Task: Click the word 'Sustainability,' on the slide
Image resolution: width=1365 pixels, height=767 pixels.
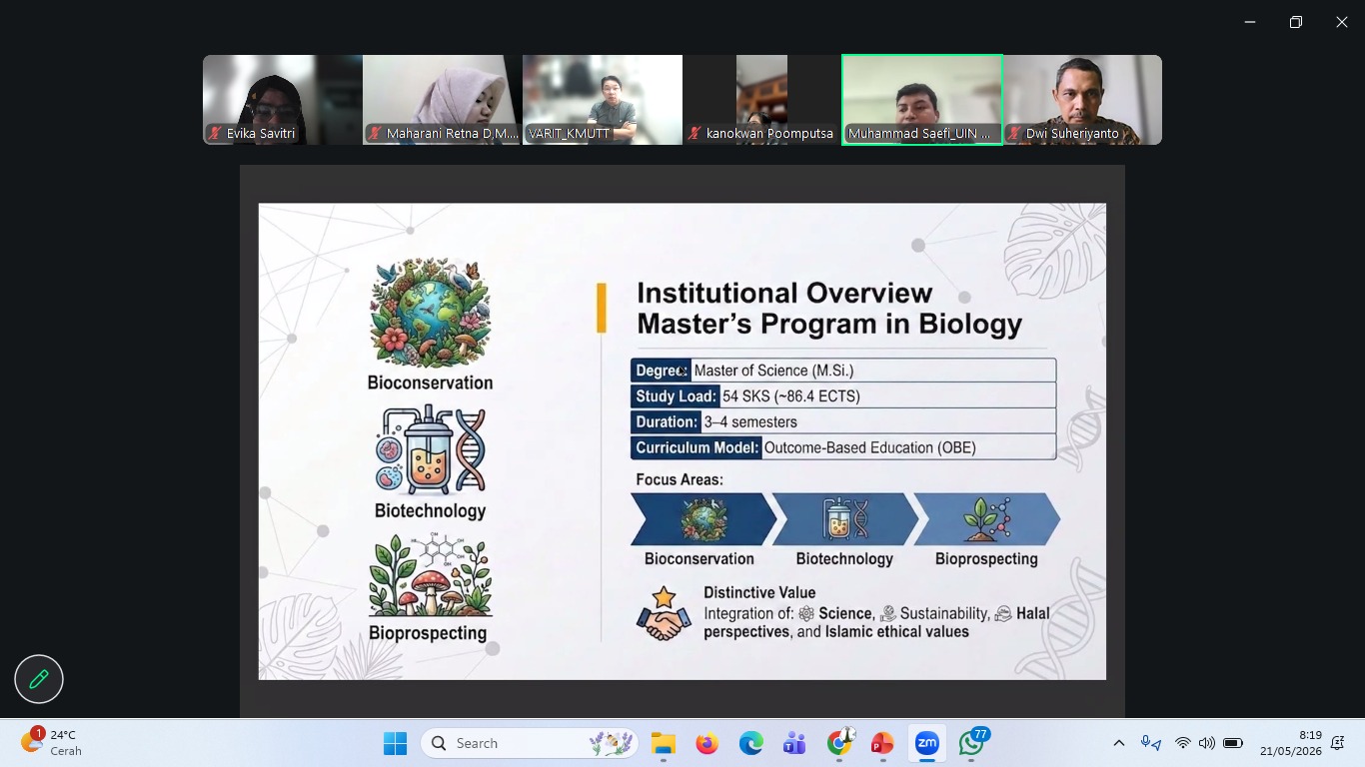Action: click(944, 614)
